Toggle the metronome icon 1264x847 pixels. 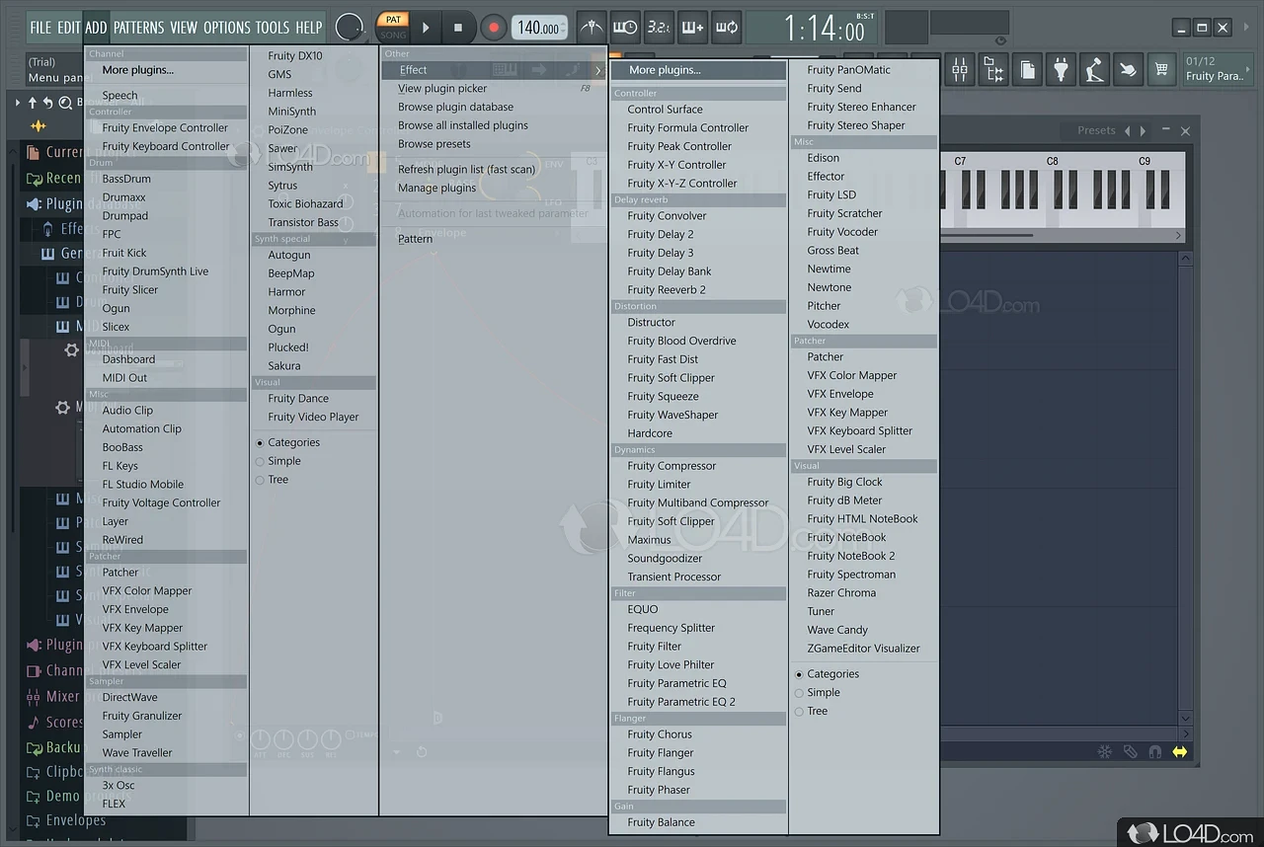point(592,28)
